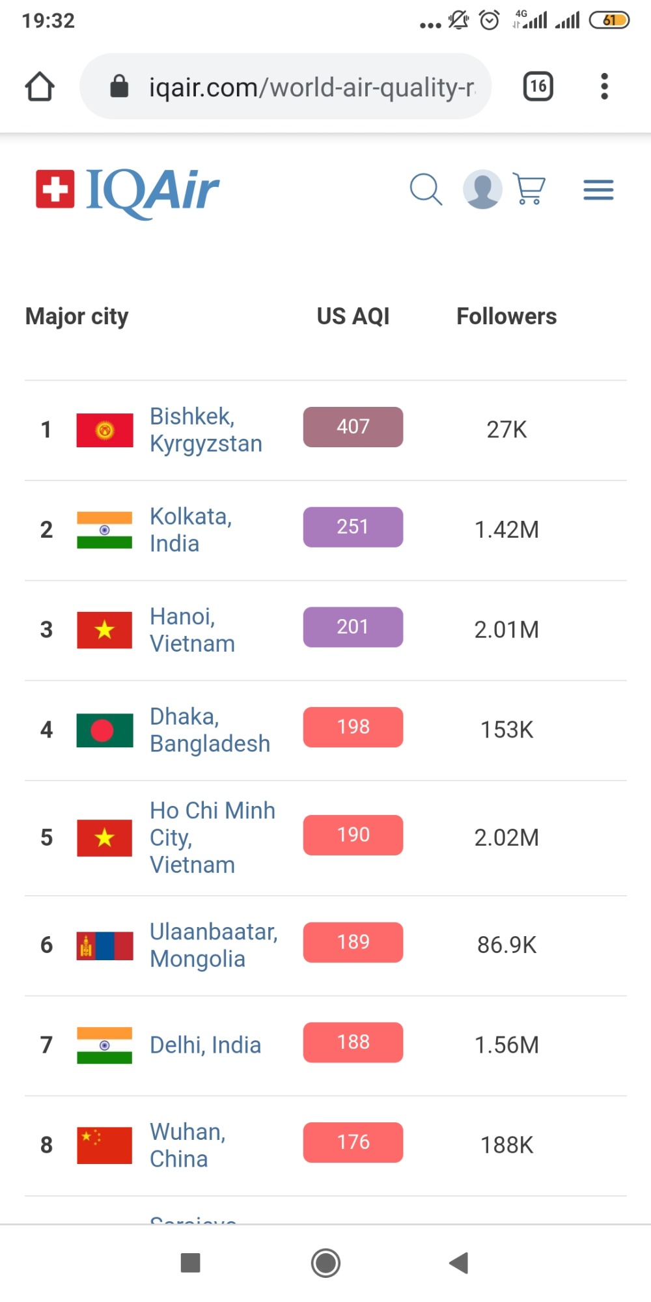Open the shopping cart
The height and width of the screenshot is (1302, 651).
(x=529, y=189)
